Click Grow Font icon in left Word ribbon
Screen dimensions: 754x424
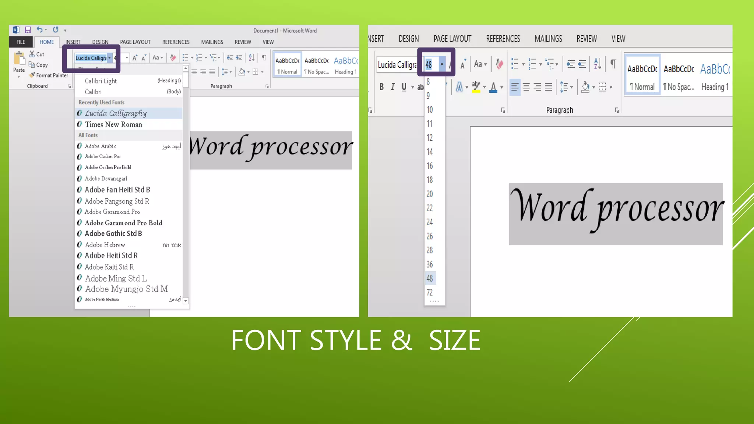tap(135, 58)
